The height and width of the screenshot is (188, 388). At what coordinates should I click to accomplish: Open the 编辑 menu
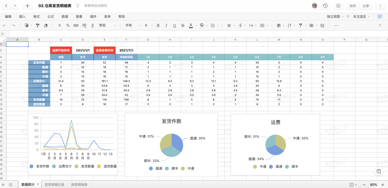coord(8,17)
